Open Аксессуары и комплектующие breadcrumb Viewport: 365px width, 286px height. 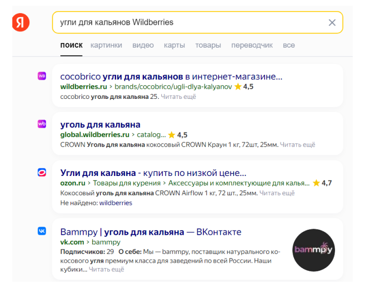coord(239,183)
